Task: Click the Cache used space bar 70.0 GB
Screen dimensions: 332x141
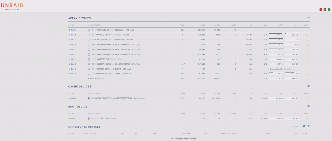Action: (x=276, y=98)
